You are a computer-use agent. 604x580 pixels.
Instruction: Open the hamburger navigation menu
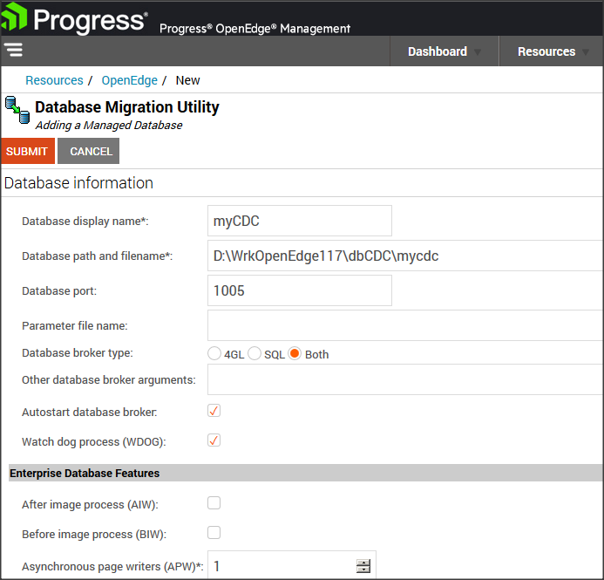point(13,50)
